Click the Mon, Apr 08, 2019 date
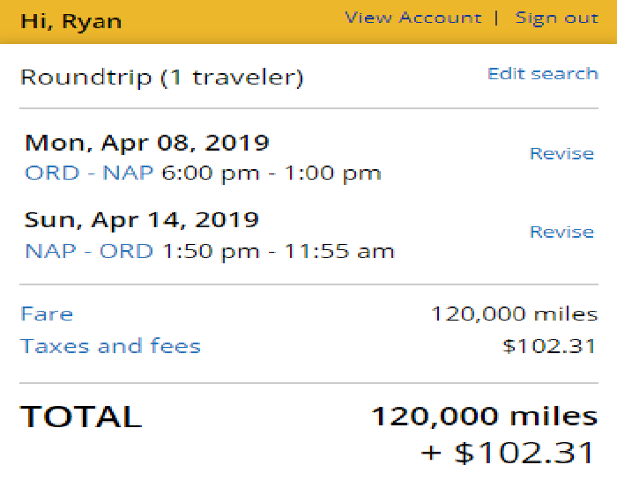 click(146, 143)
